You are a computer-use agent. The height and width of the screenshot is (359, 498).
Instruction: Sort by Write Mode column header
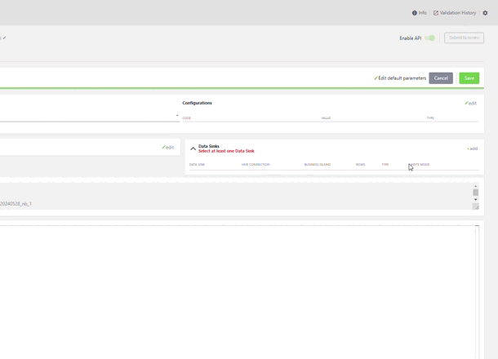(x=420, y=165)
